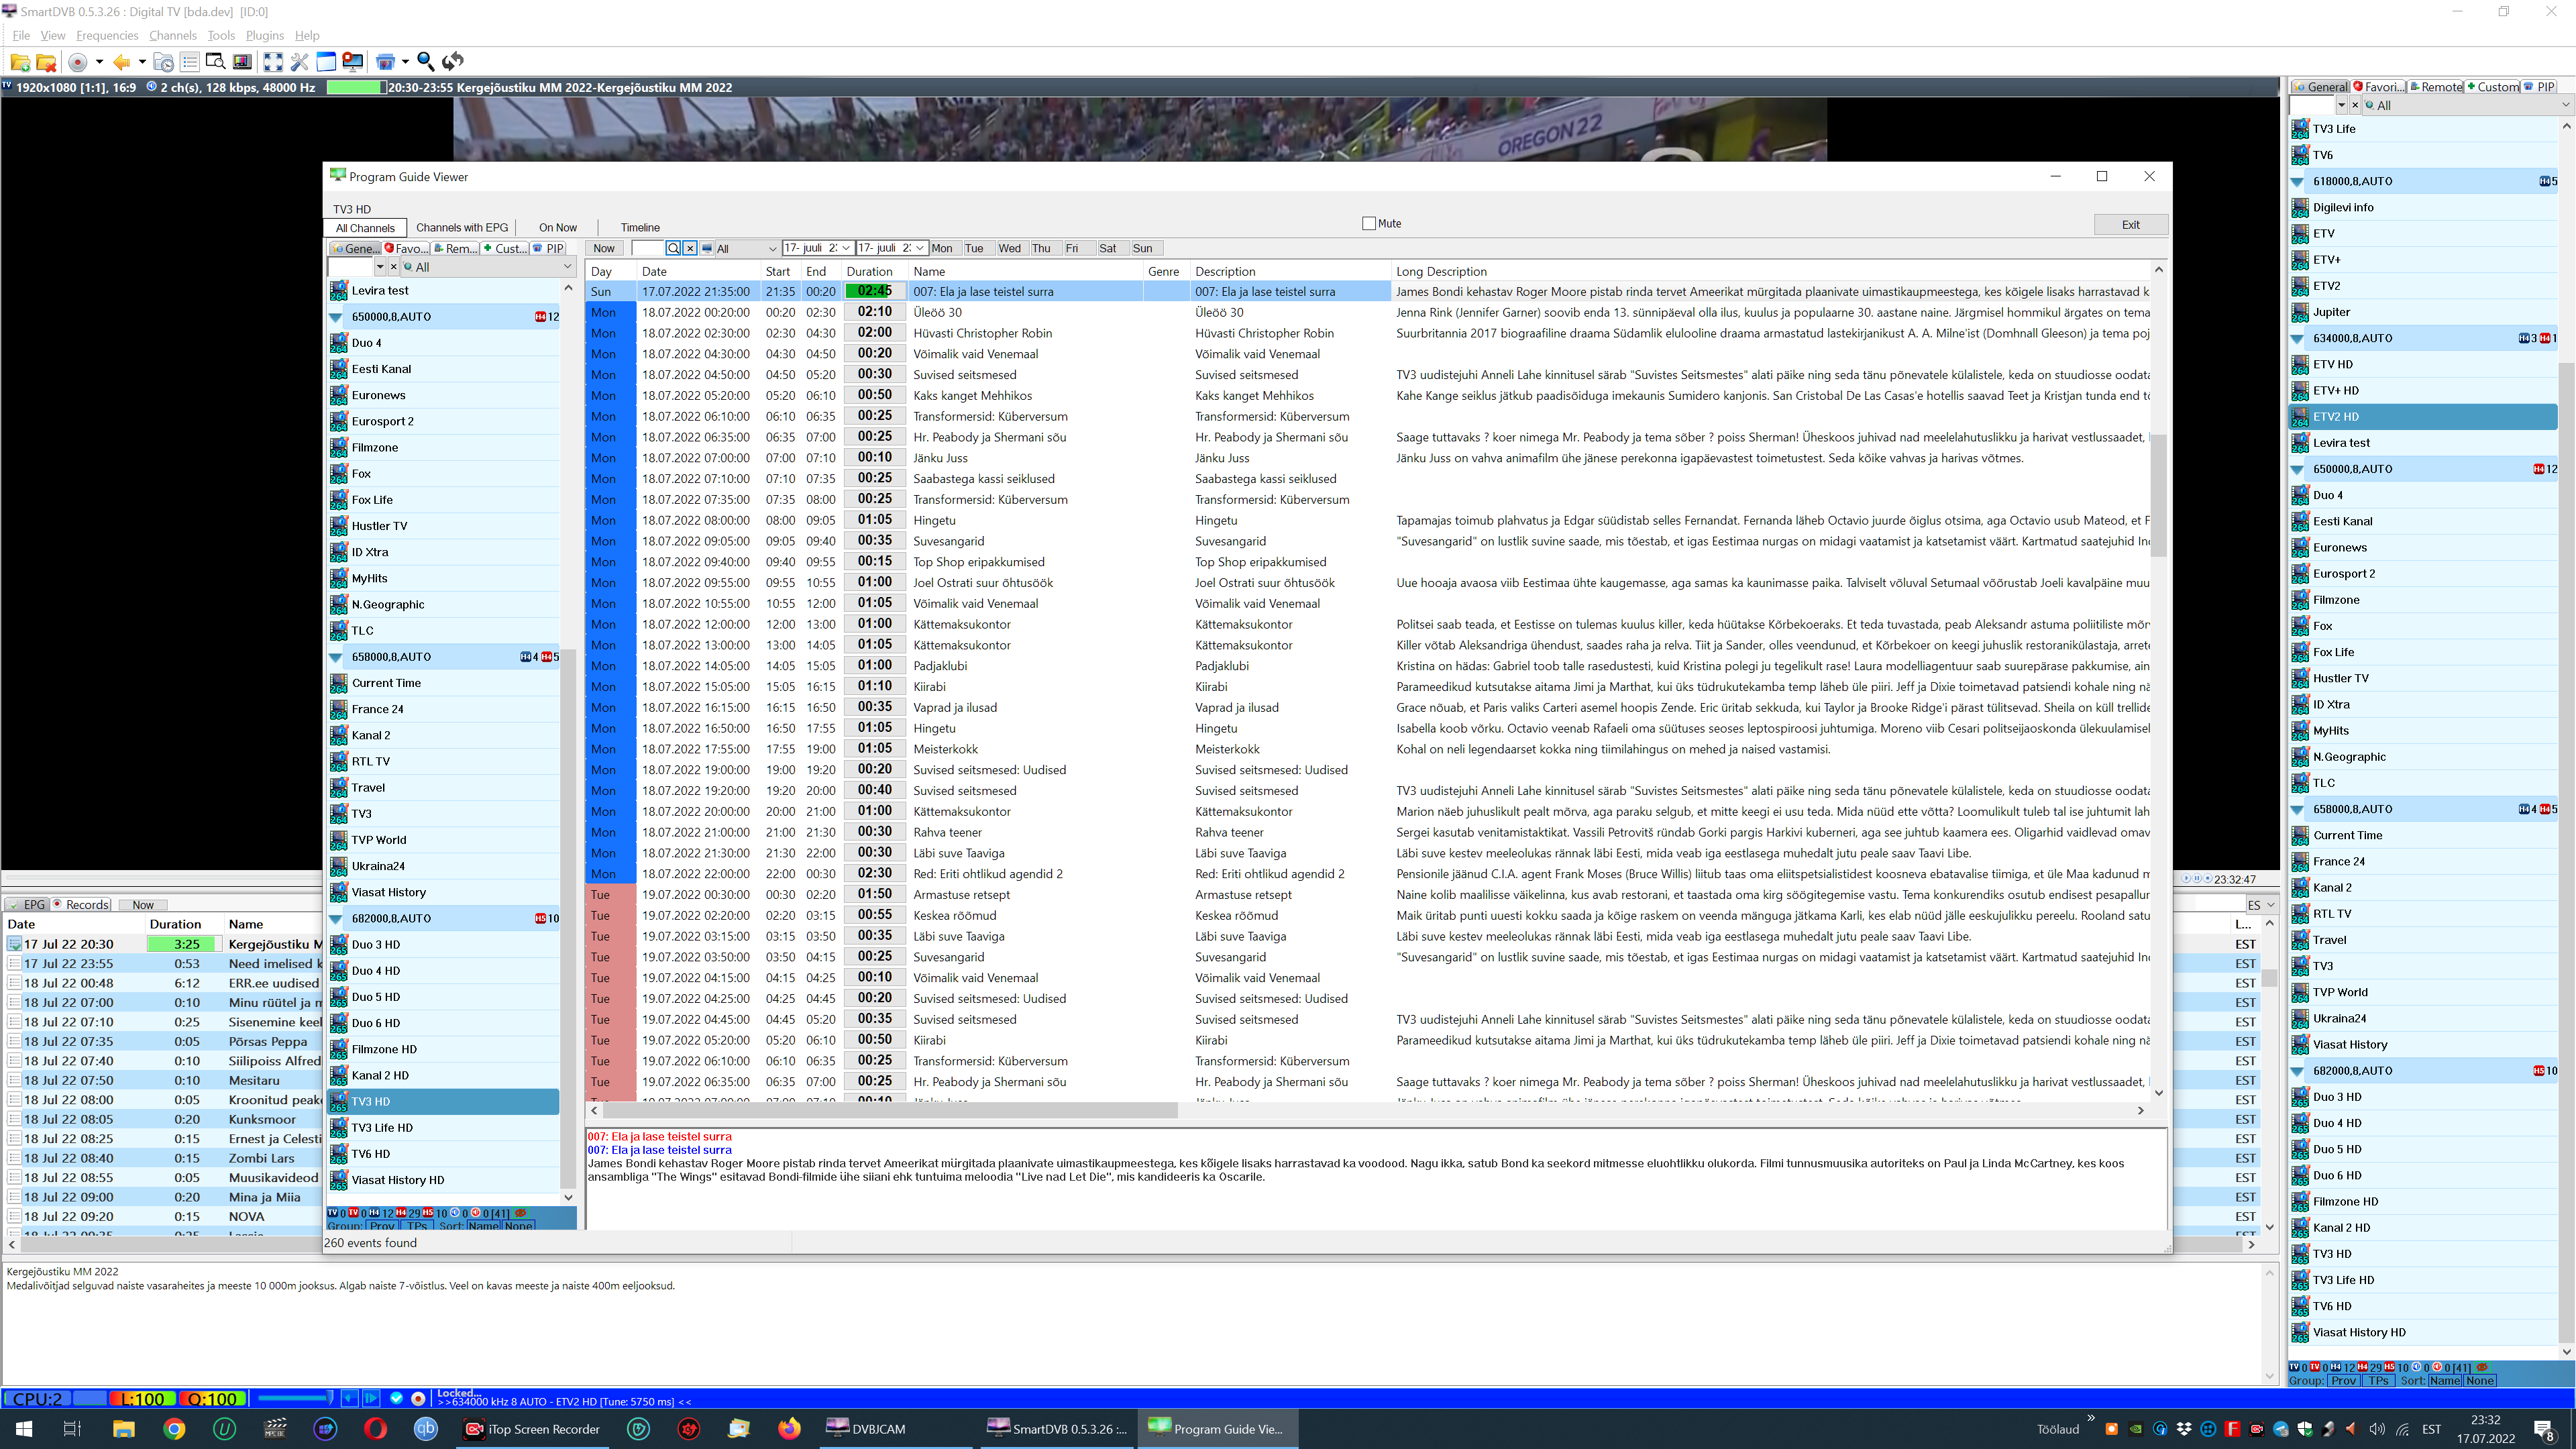Screen dimensions: 2576x1449
Task: Adjust the volume slider in status bar
Action: (x=295, y=1398)
